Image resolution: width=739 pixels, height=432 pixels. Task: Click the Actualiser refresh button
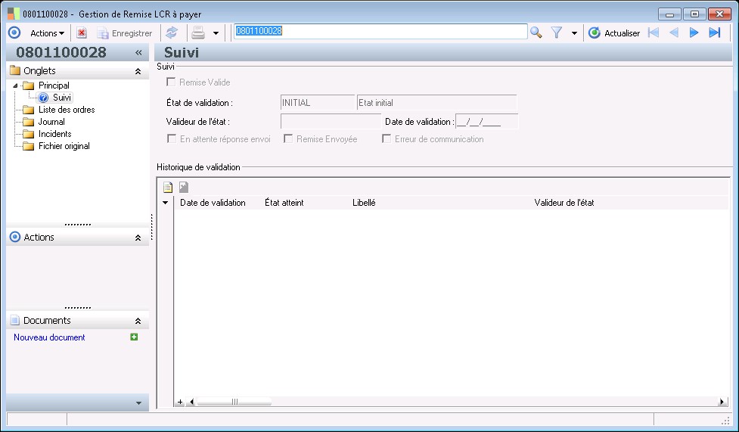click(614, 33)
